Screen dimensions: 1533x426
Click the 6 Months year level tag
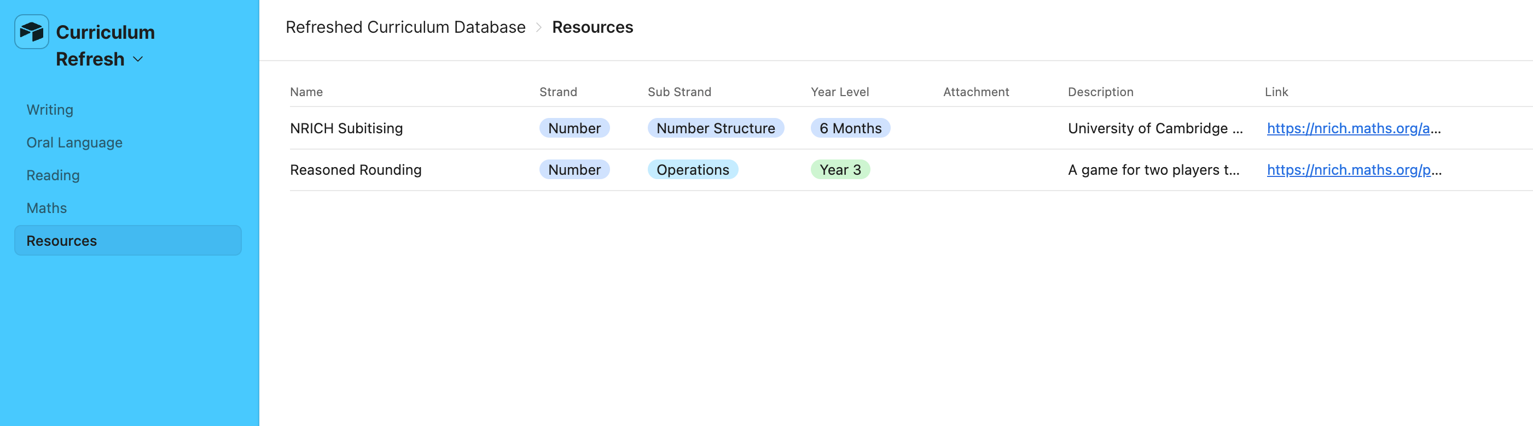point(850,128)
